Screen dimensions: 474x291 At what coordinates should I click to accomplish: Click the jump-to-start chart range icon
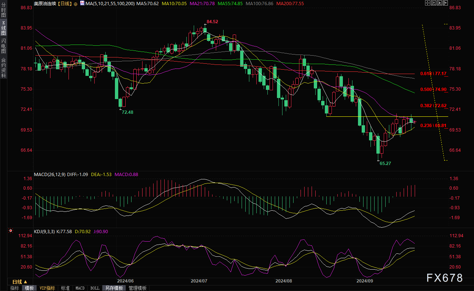[x=433, y=3]
